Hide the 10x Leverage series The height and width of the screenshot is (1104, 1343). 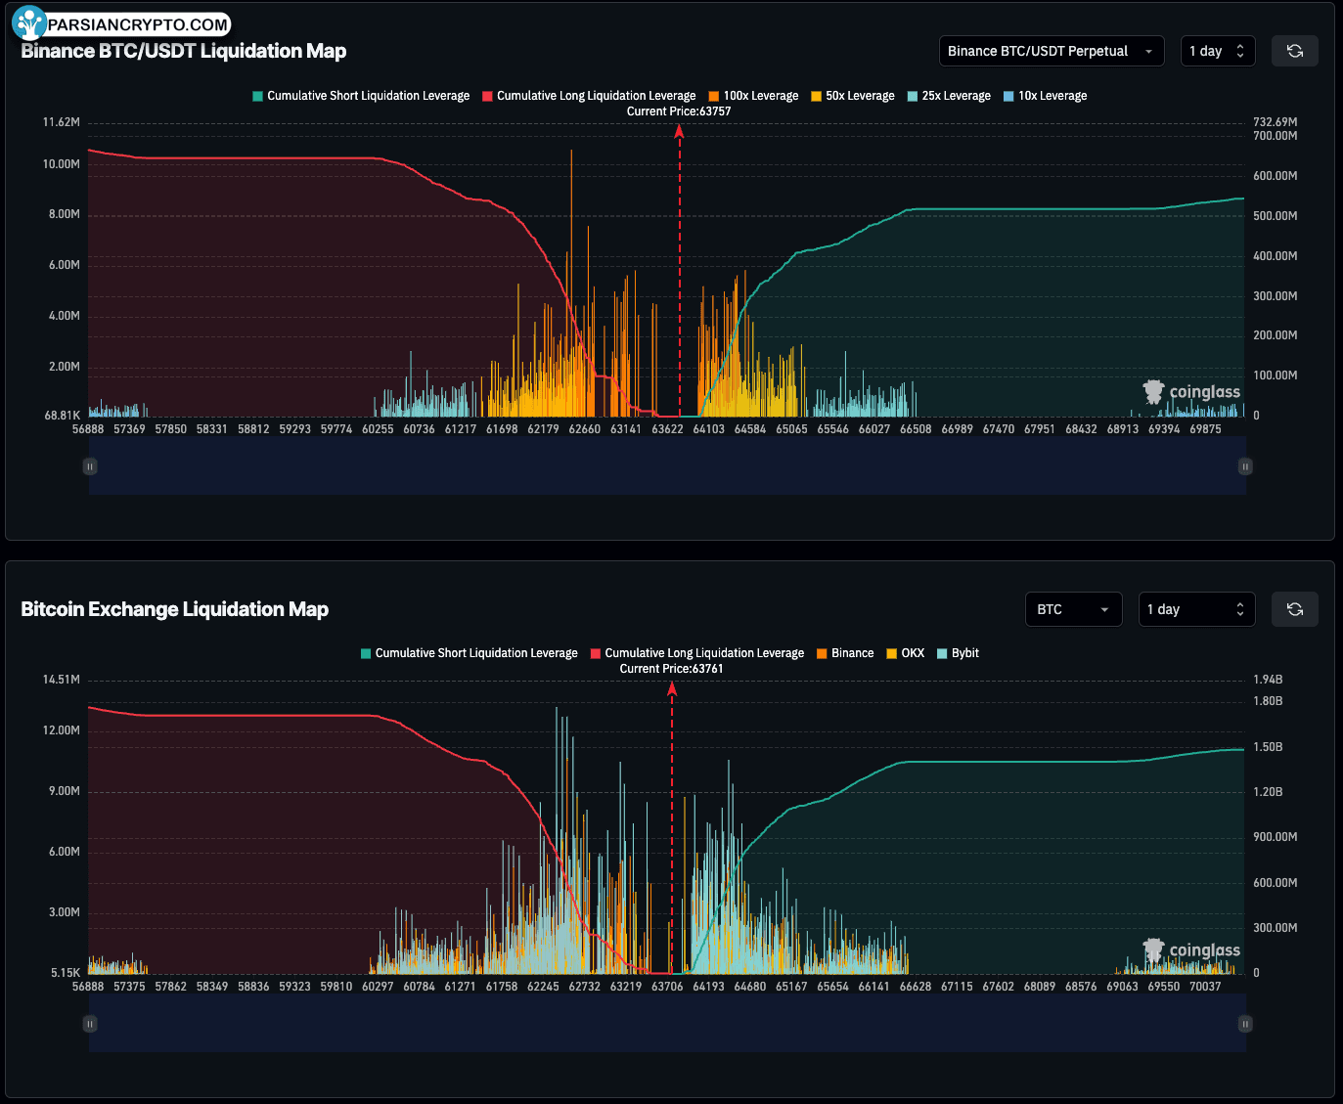click(1045, 96)
